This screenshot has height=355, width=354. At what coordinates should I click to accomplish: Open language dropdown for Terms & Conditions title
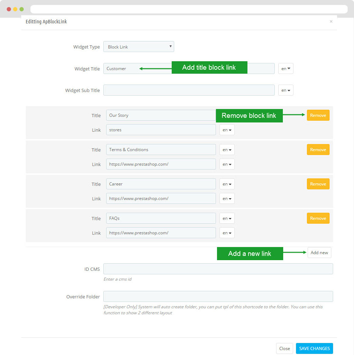click(227, 150)
